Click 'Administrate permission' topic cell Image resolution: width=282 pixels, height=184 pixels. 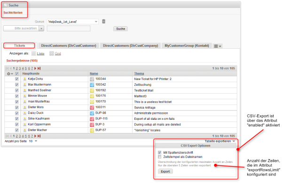point(151,113)
